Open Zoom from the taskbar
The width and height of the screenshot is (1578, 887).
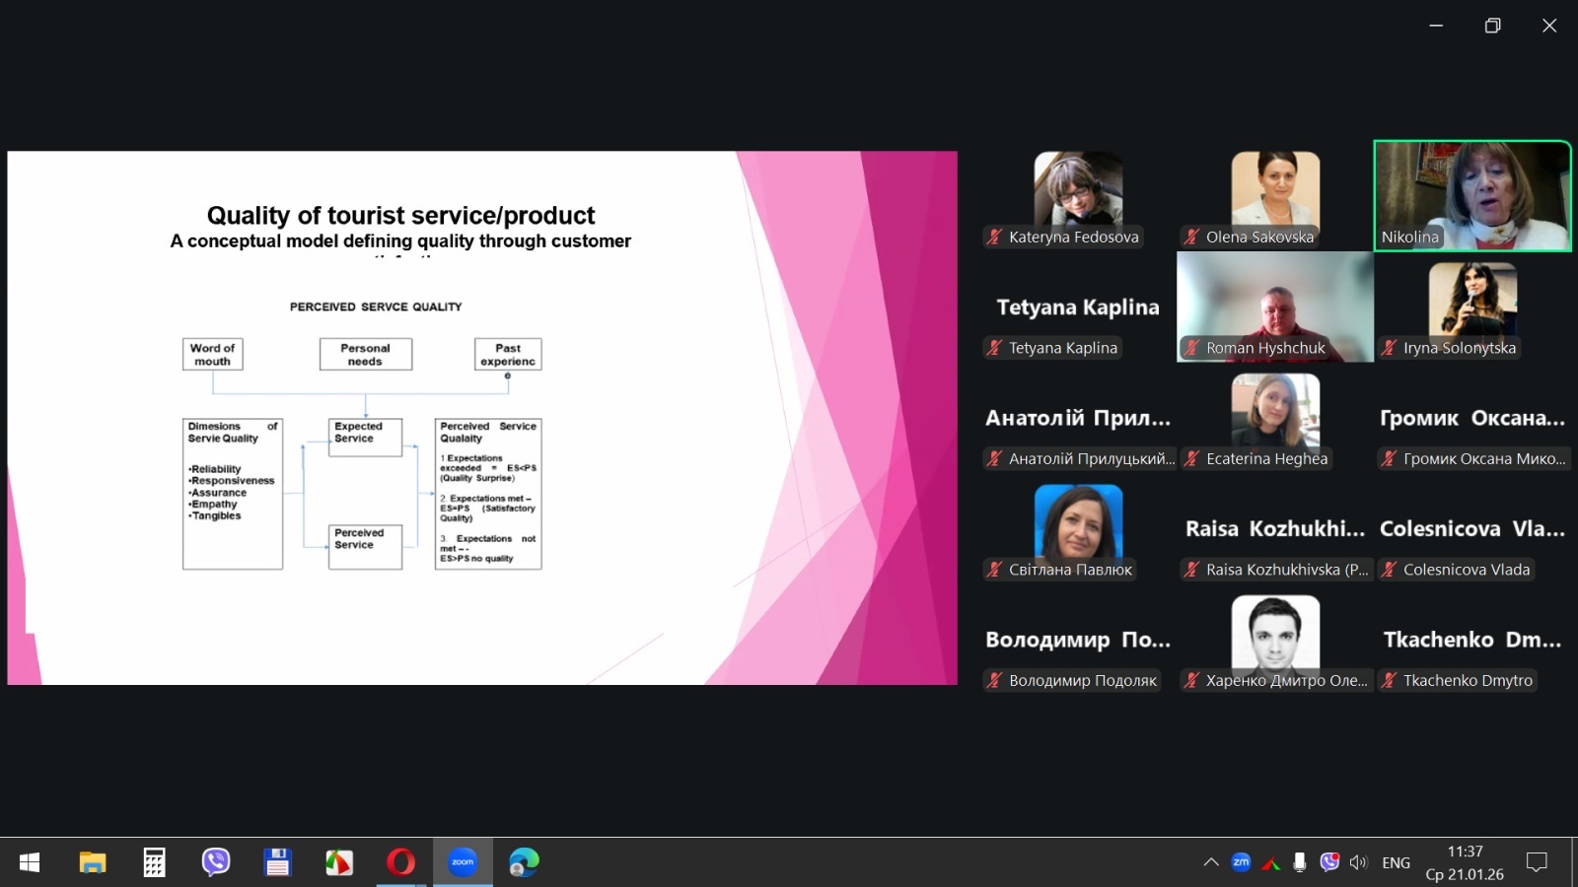tap(463, 862)
